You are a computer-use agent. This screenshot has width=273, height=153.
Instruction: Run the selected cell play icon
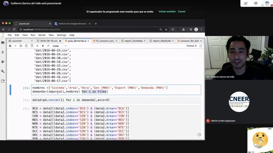point(37,46)
